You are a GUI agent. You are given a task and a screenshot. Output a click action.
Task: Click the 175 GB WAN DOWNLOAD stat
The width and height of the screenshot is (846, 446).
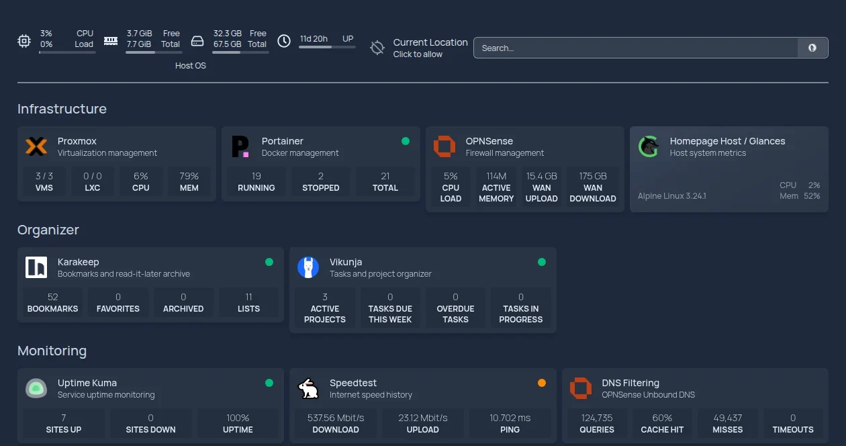tap(593, 187)
